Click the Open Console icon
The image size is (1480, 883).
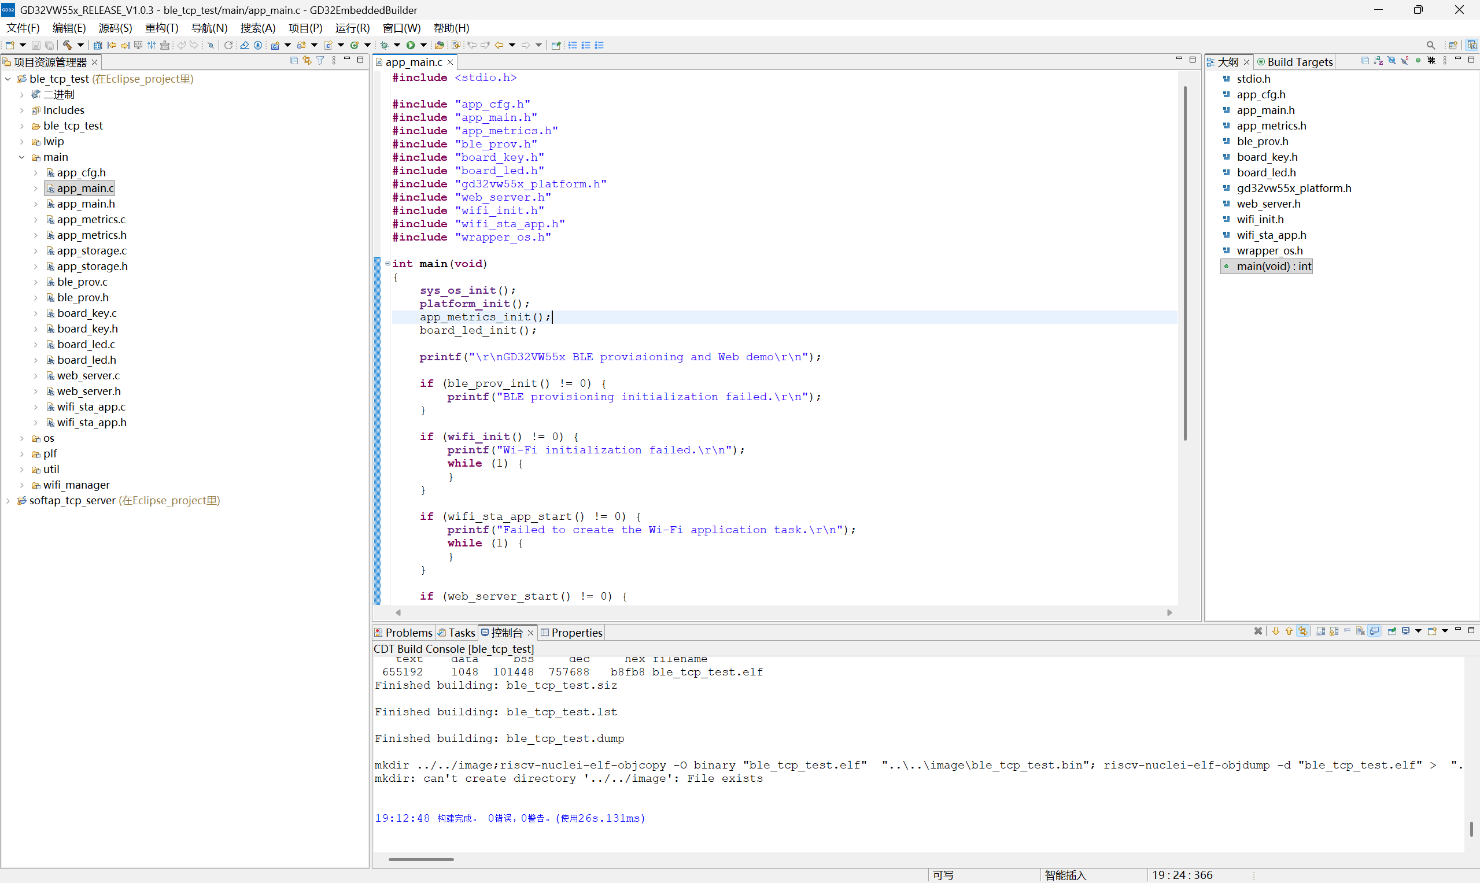(x=1432, y=631)
